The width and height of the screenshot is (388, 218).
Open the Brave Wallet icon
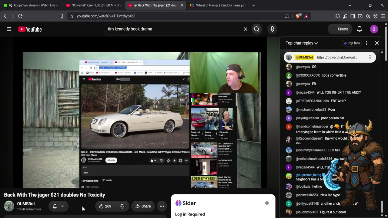tap(360, 16)
